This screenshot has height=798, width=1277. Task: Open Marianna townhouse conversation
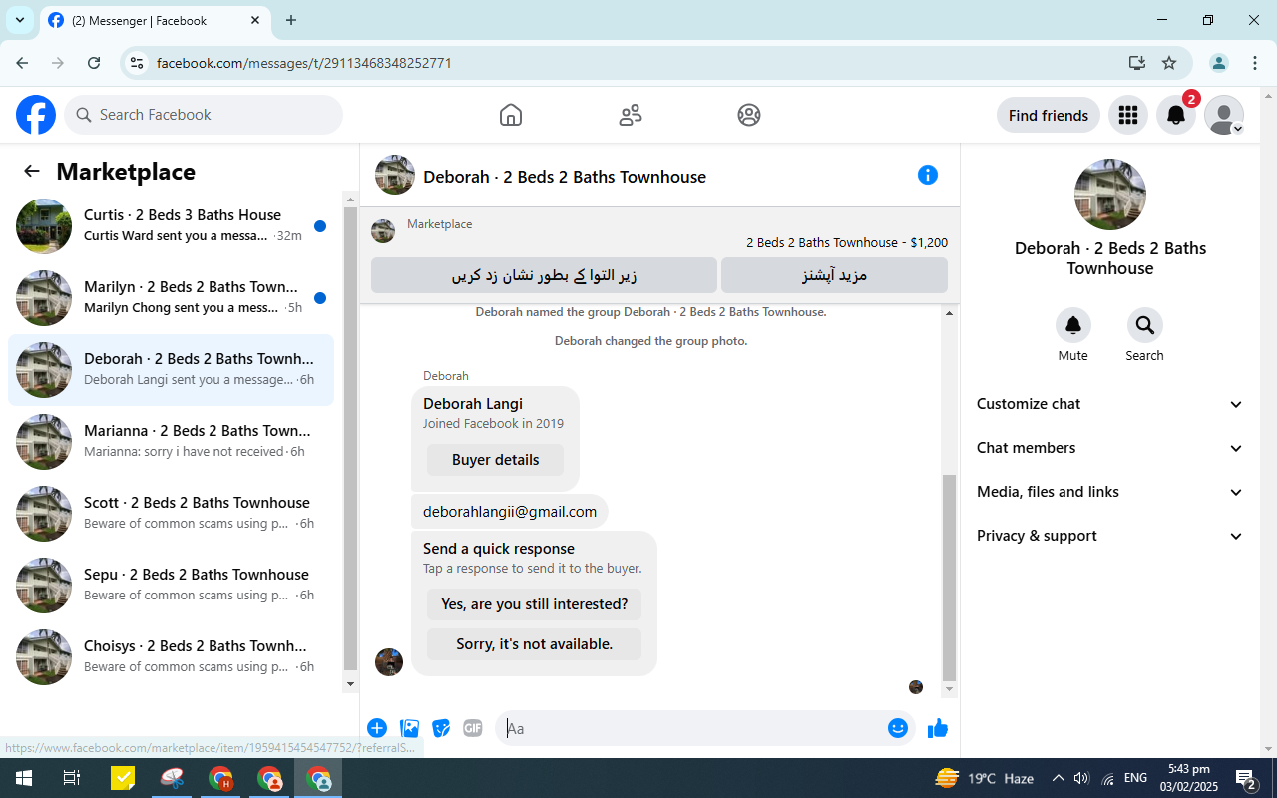[171, 442]
